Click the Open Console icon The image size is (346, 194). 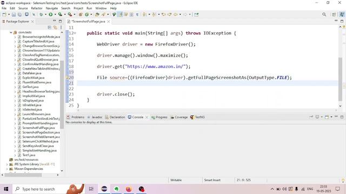tap(327, 117)
